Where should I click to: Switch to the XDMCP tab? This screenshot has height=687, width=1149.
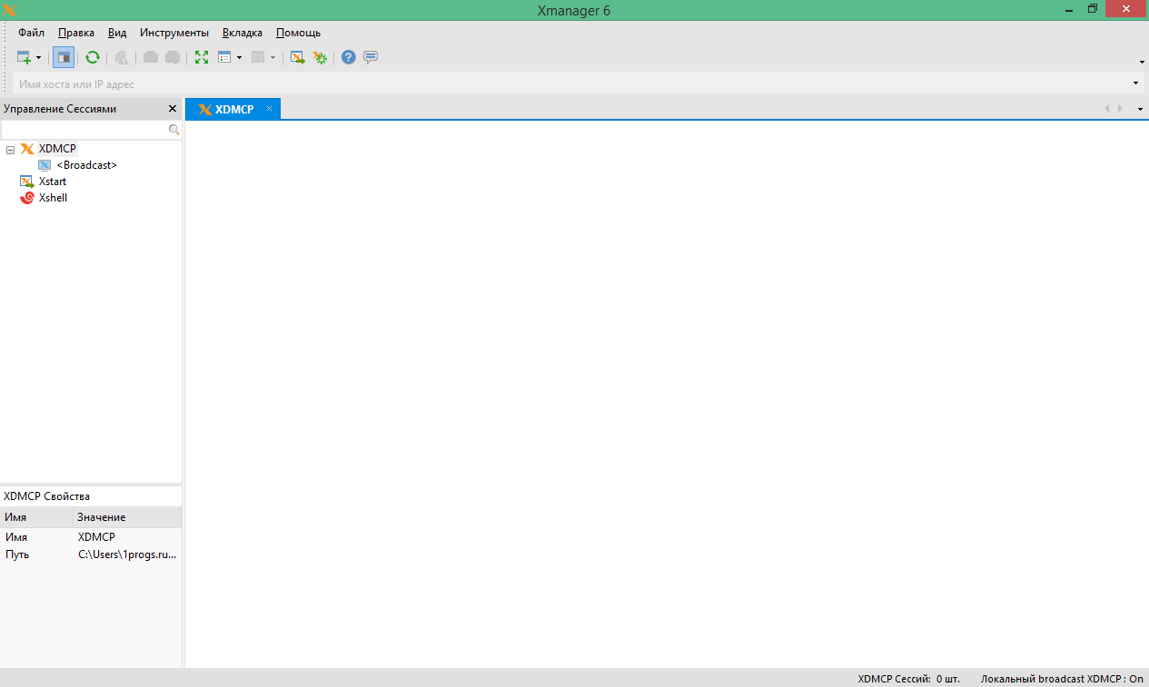point(233,109)
